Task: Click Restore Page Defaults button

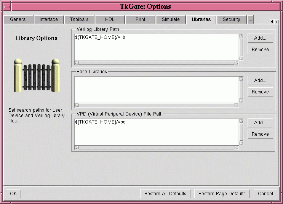Action: click(222, 194)
